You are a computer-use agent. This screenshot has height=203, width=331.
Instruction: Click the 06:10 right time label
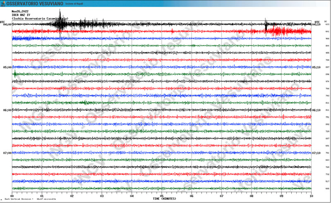(316, 110)
